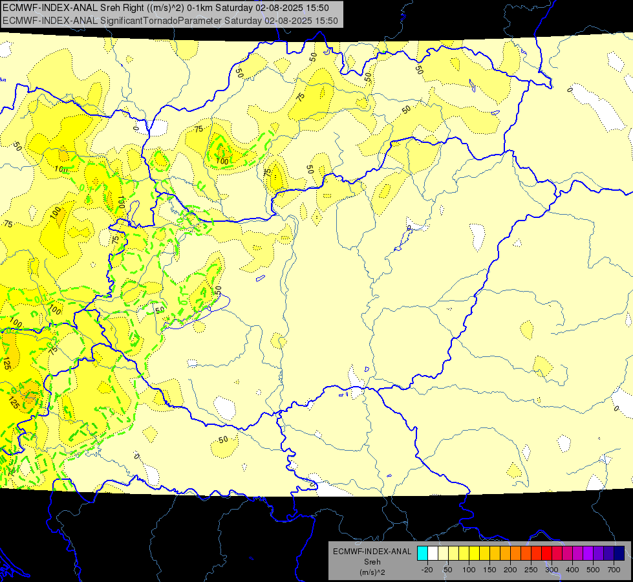This screenshot has width=633, height=582.
Task: Click the 300 value on the legend scale
Action: point(552,570)
